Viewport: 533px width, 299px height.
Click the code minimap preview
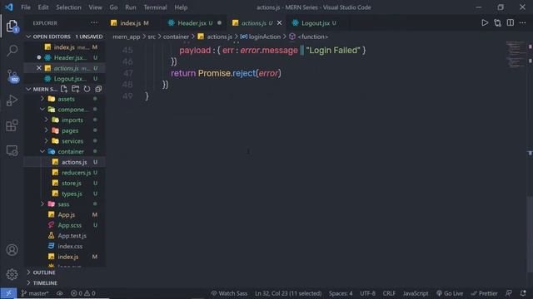coord(516,54)
